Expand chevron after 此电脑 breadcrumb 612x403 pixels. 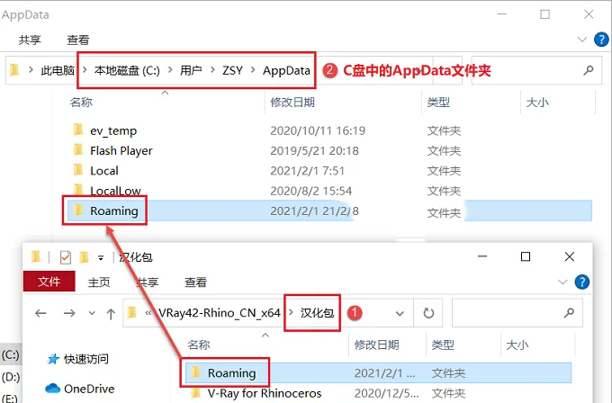point(85,70)
